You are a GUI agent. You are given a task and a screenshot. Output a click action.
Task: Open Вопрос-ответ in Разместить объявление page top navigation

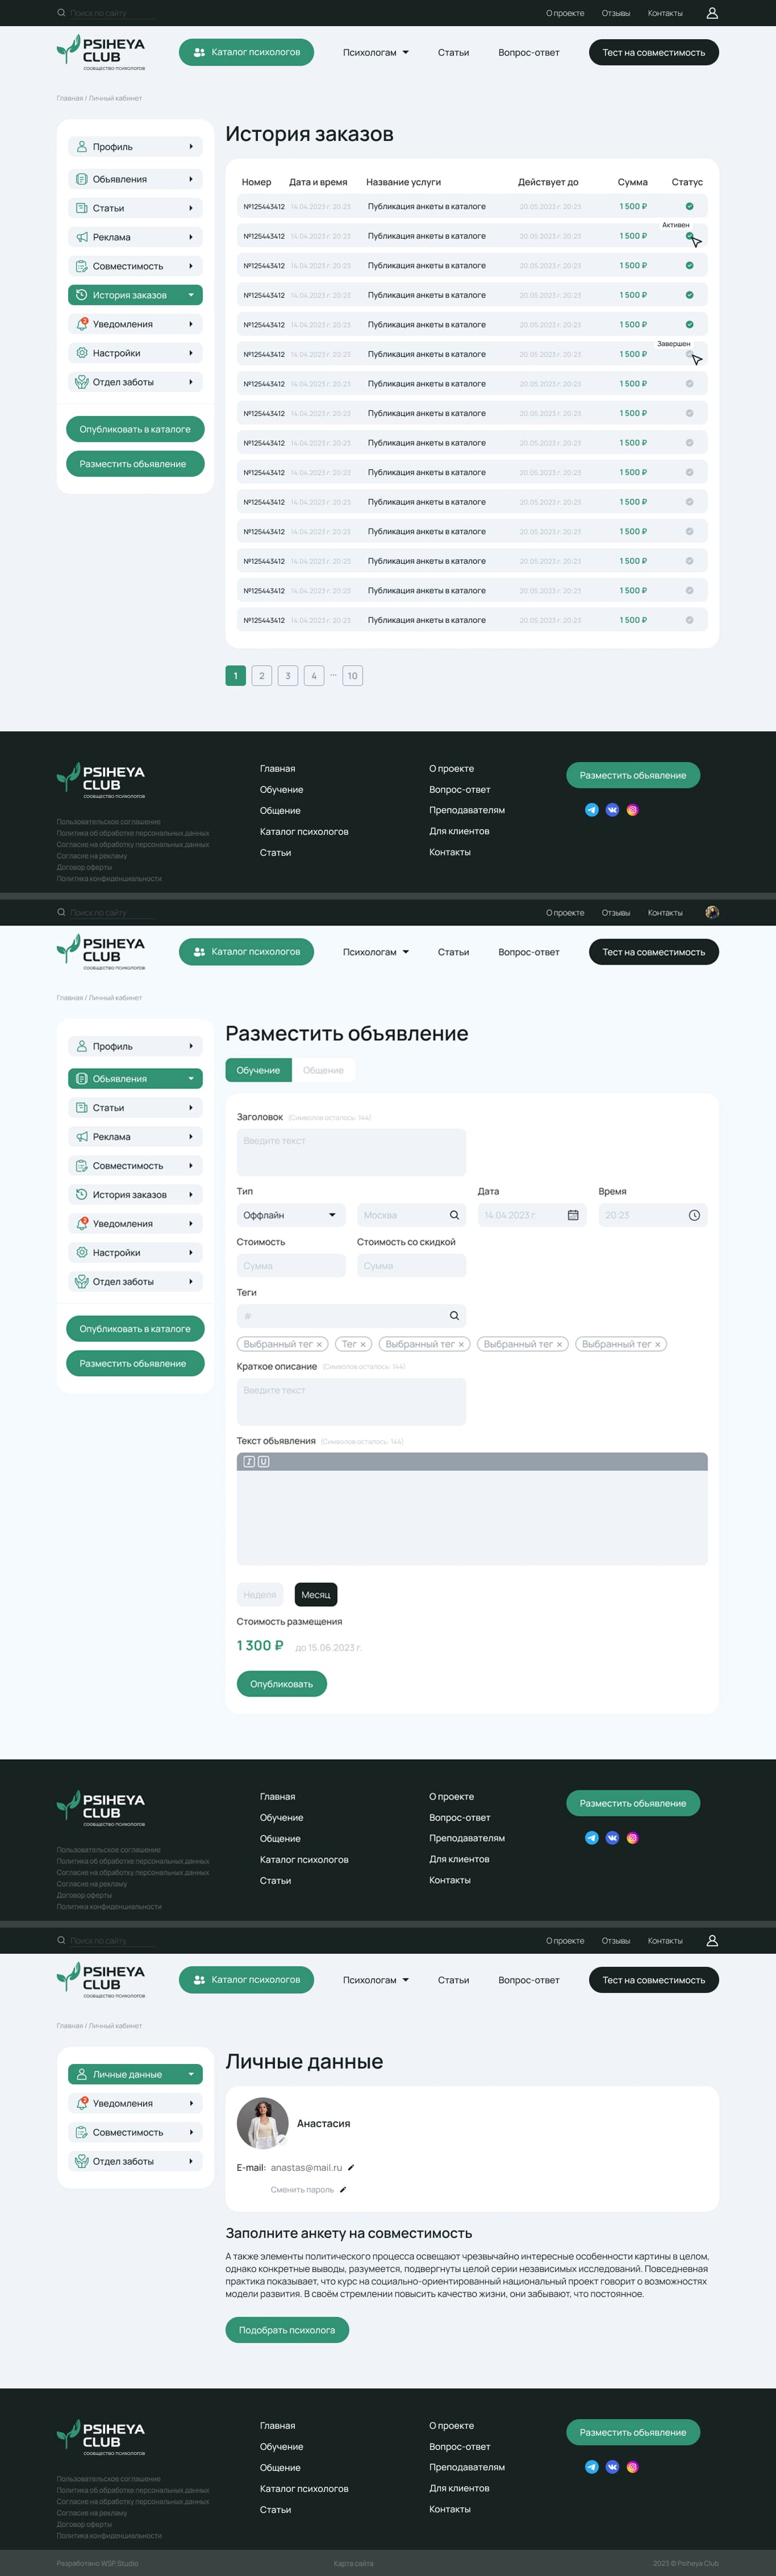point(529,952)
